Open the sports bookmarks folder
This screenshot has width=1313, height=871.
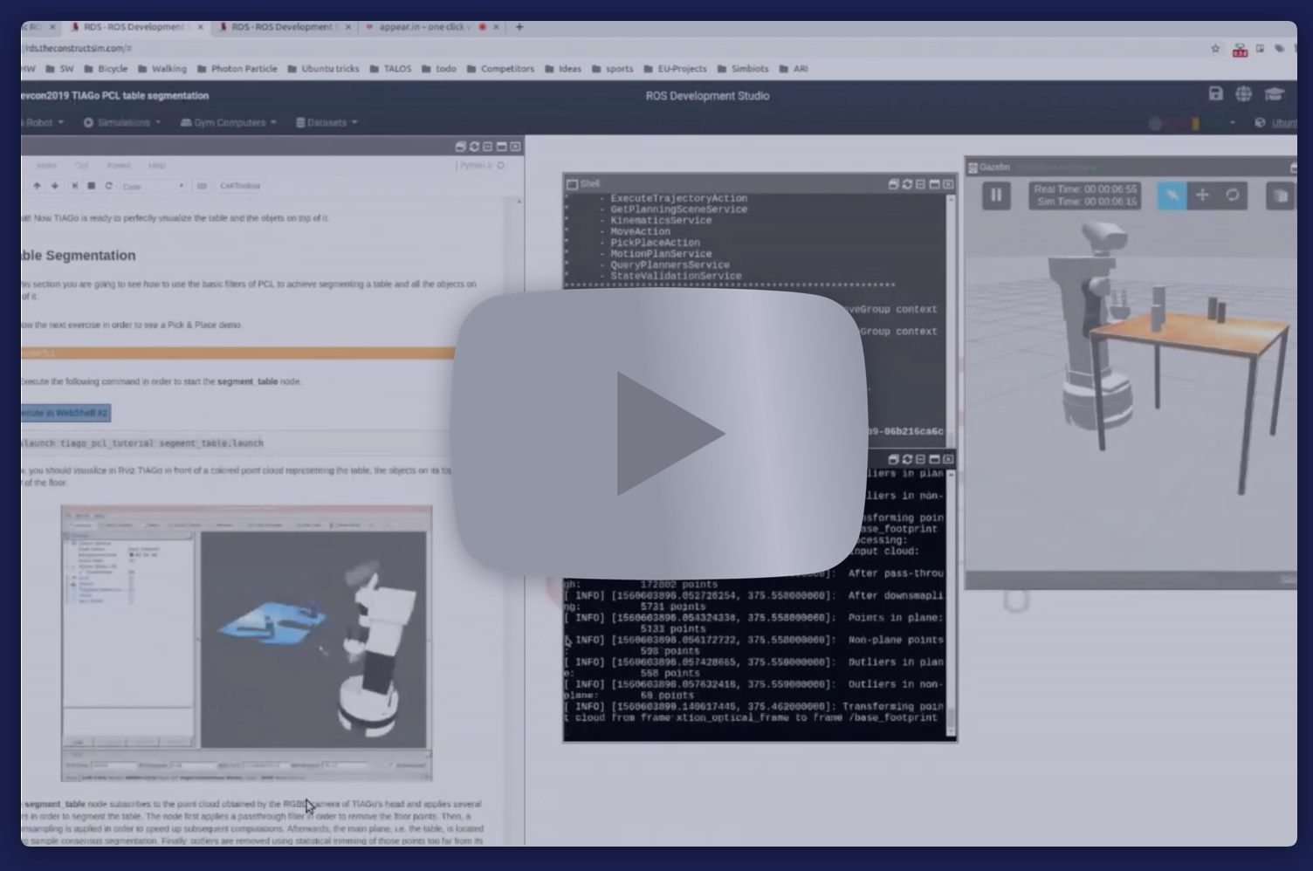[x=613, y=69]
